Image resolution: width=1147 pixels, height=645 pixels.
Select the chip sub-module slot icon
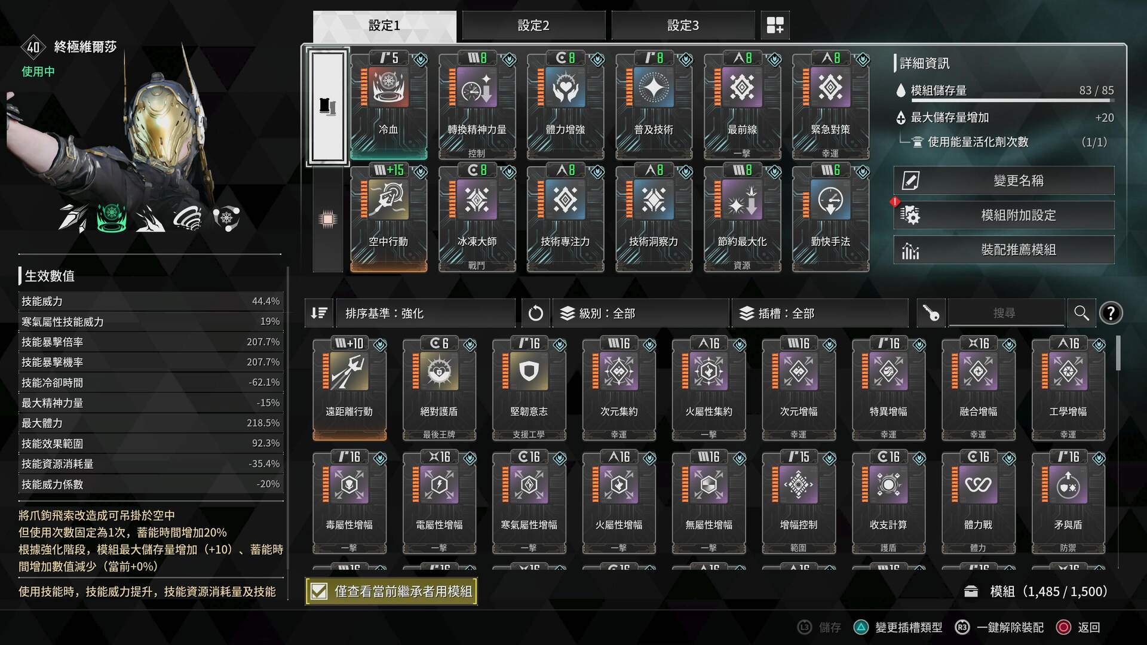tap(327, 219)
